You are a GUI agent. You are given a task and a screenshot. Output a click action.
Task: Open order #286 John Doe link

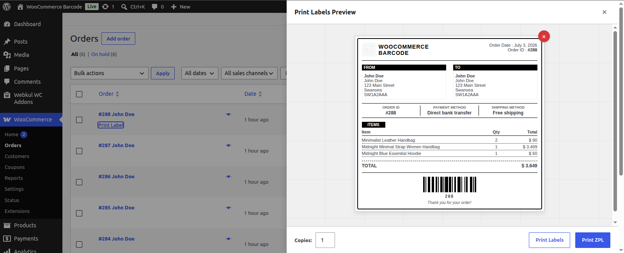[116, 176]
